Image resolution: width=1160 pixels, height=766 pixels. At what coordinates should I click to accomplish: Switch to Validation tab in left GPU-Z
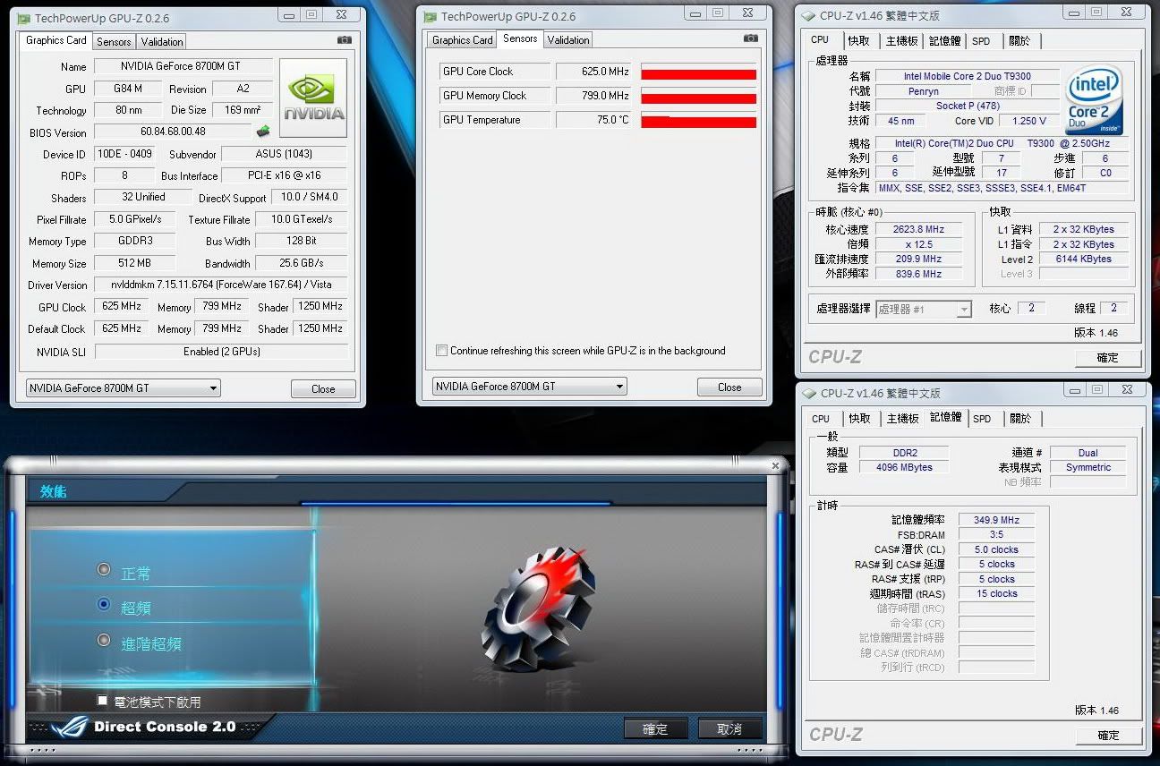(x=162, y=42)
